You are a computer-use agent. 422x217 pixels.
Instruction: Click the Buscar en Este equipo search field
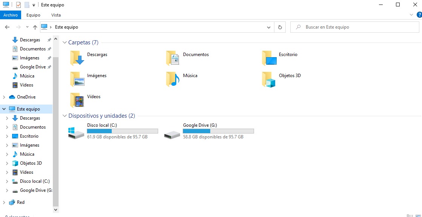tap(355, 27)
